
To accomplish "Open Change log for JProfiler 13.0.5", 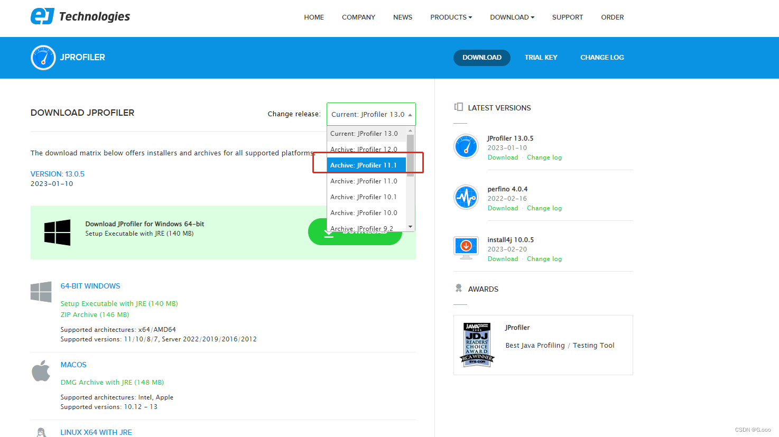I will [x=544, y=157].
